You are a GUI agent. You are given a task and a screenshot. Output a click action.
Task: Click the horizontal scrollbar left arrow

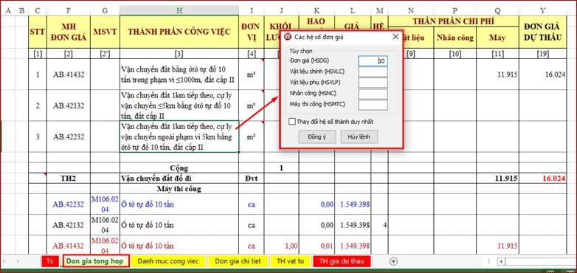pyautogui.click(x=500, y=261)
